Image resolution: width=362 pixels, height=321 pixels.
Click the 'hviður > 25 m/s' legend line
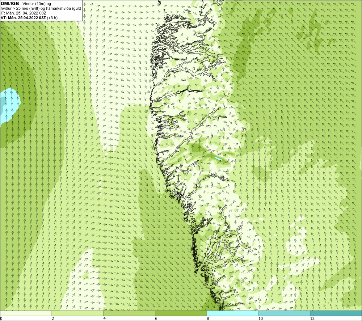tap(41, 8)
